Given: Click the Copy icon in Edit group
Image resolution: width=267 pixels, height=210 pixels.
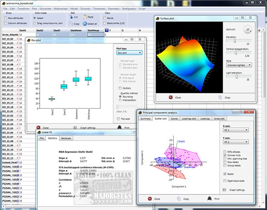Looking at the screenshot, I should (x=71, y=23).
